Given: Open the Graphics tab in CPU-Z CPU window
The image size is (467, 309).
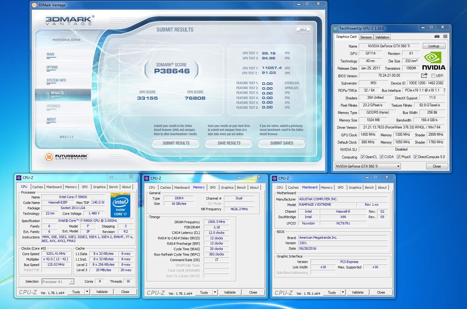Looking at the screenshot, I should click(x=99, y=187).
